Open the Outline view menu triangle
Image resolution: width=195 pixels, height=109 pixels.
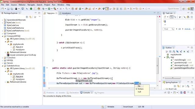(x=192, y=51)
